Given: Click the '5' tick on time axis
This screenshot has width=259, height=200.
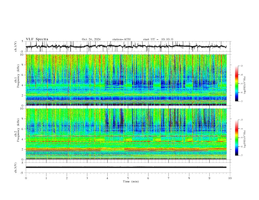Looking at the screenshot, I should click(128, 178).
